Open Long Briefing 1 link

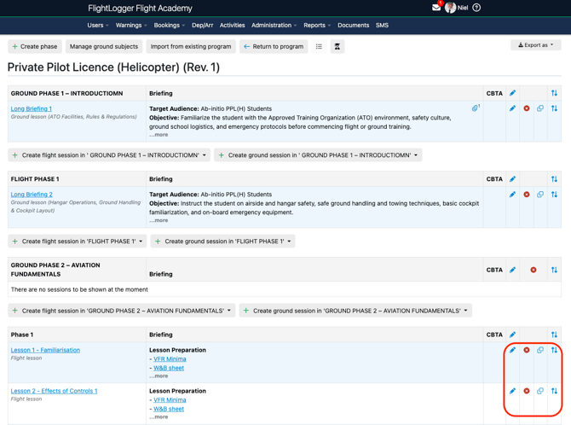click(32, 108)
